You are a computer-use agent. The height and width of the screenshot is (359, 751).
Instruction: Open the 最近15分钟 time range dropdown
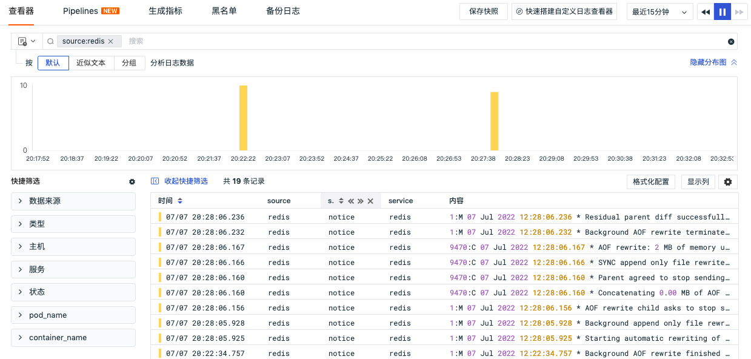tap(660, 12)
